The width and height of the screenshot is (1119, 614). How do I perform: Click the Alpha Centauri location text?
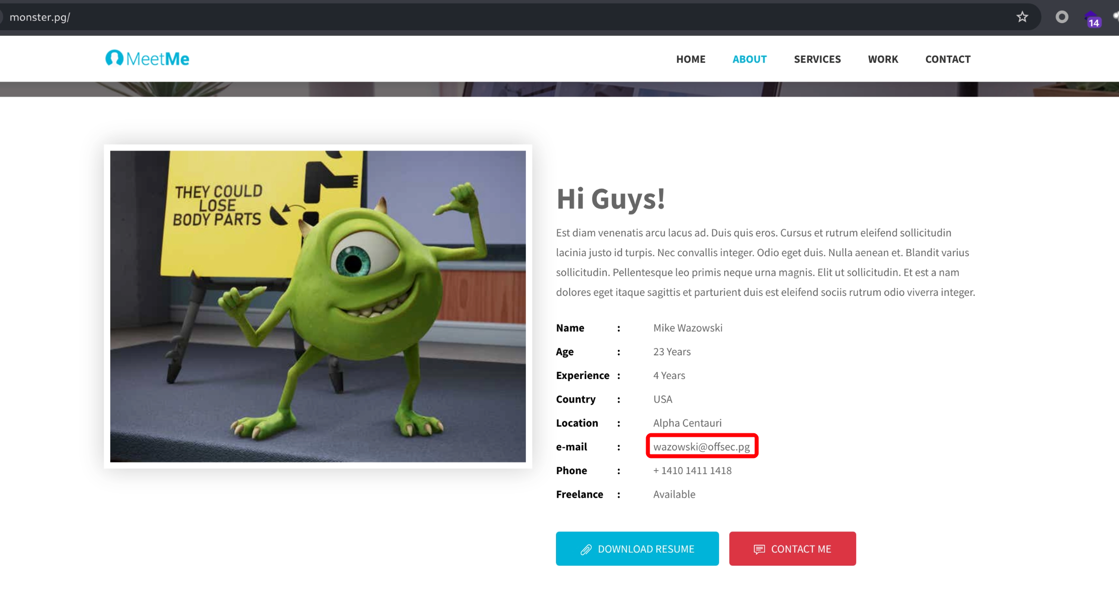pyautogui.click(x=687, y=423)
